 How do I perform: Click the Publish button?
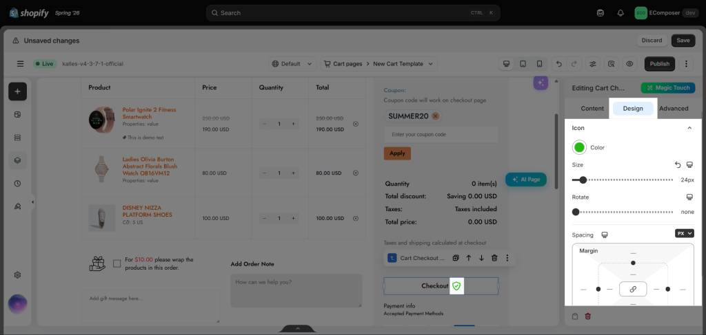coord(660,64)
